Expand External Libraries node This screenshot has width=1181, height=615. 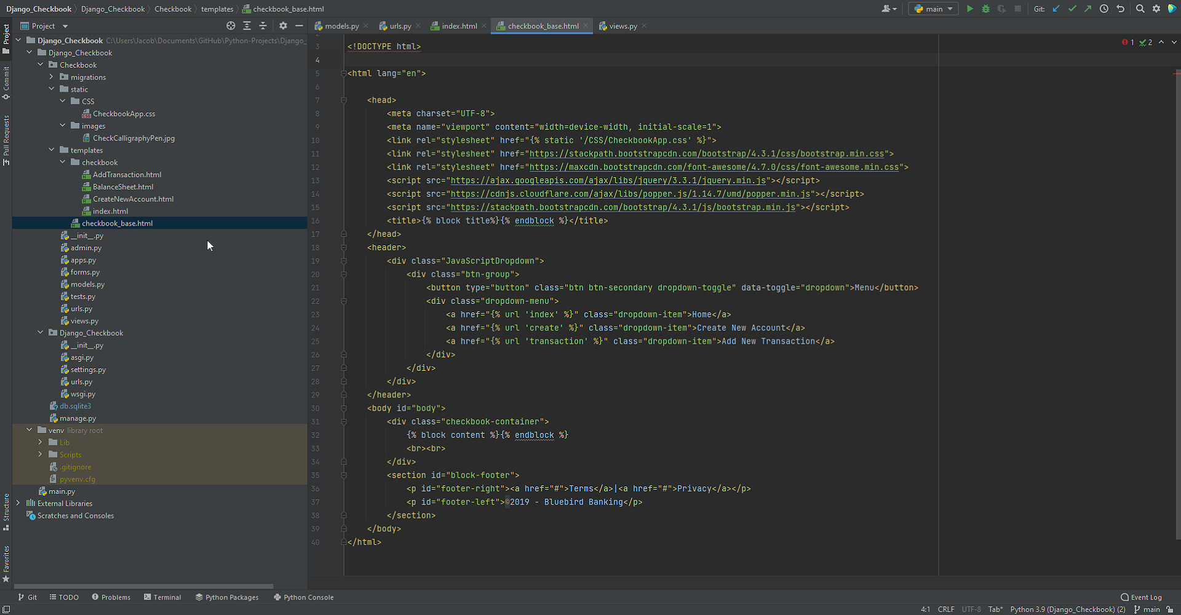[x=18, y=503]
